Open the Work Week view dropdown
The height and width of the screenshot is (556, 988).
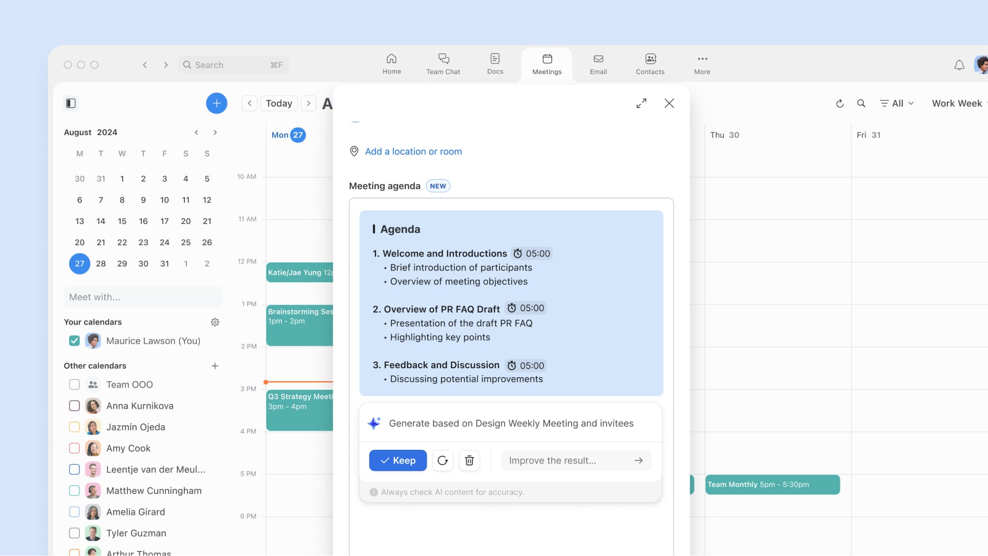pyautogui.click(x=957, y=103)
